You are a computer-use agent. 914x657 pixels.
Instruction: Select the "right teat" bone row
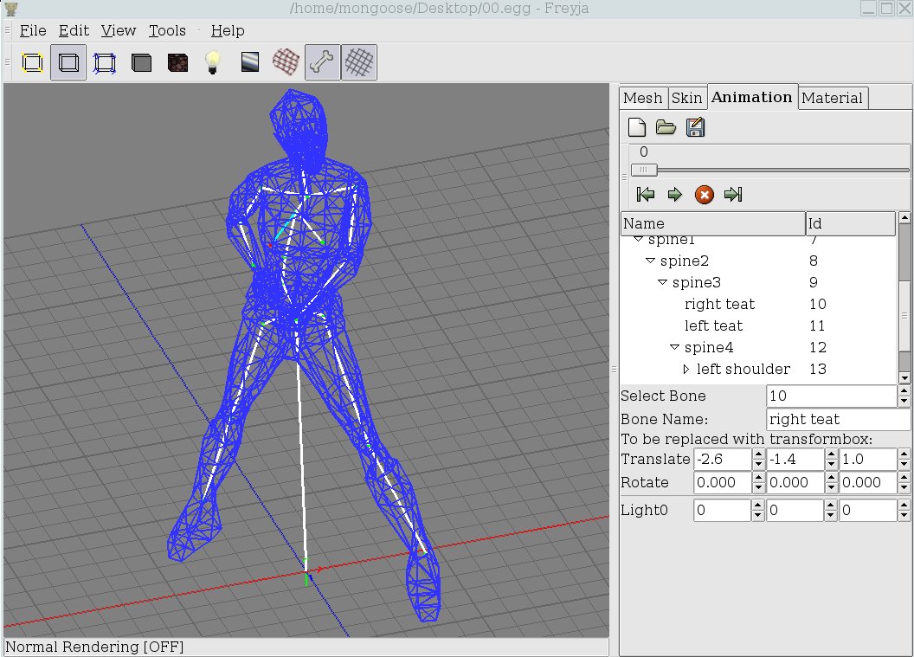pyautogui.click(x=758, y=304)
